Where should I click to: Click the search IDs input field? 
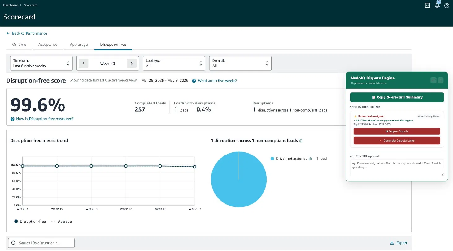coord(41,243)
